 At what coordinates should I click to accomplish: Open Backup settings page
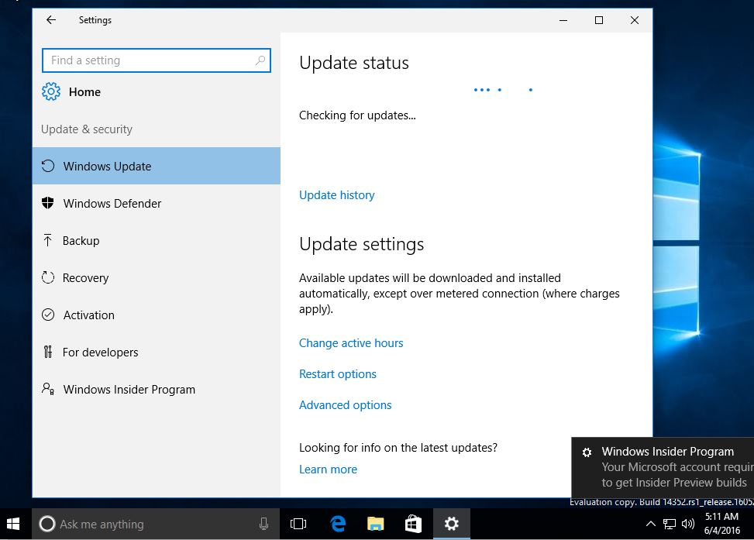pyautogui.click(x=157, y=240)
